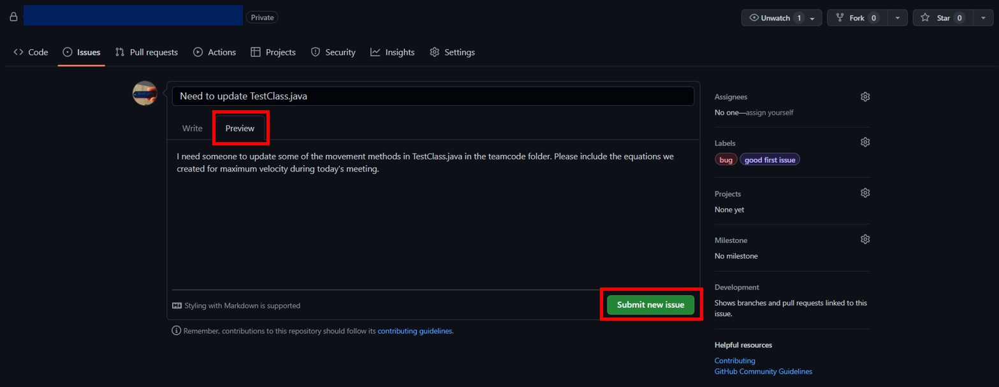The width and height of the screenshot is (999, 387).
Task: Click the Fork button
Action: click(857, 18)
